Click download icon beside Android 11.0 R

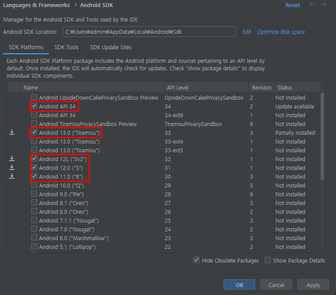click(x=12, y=176)
